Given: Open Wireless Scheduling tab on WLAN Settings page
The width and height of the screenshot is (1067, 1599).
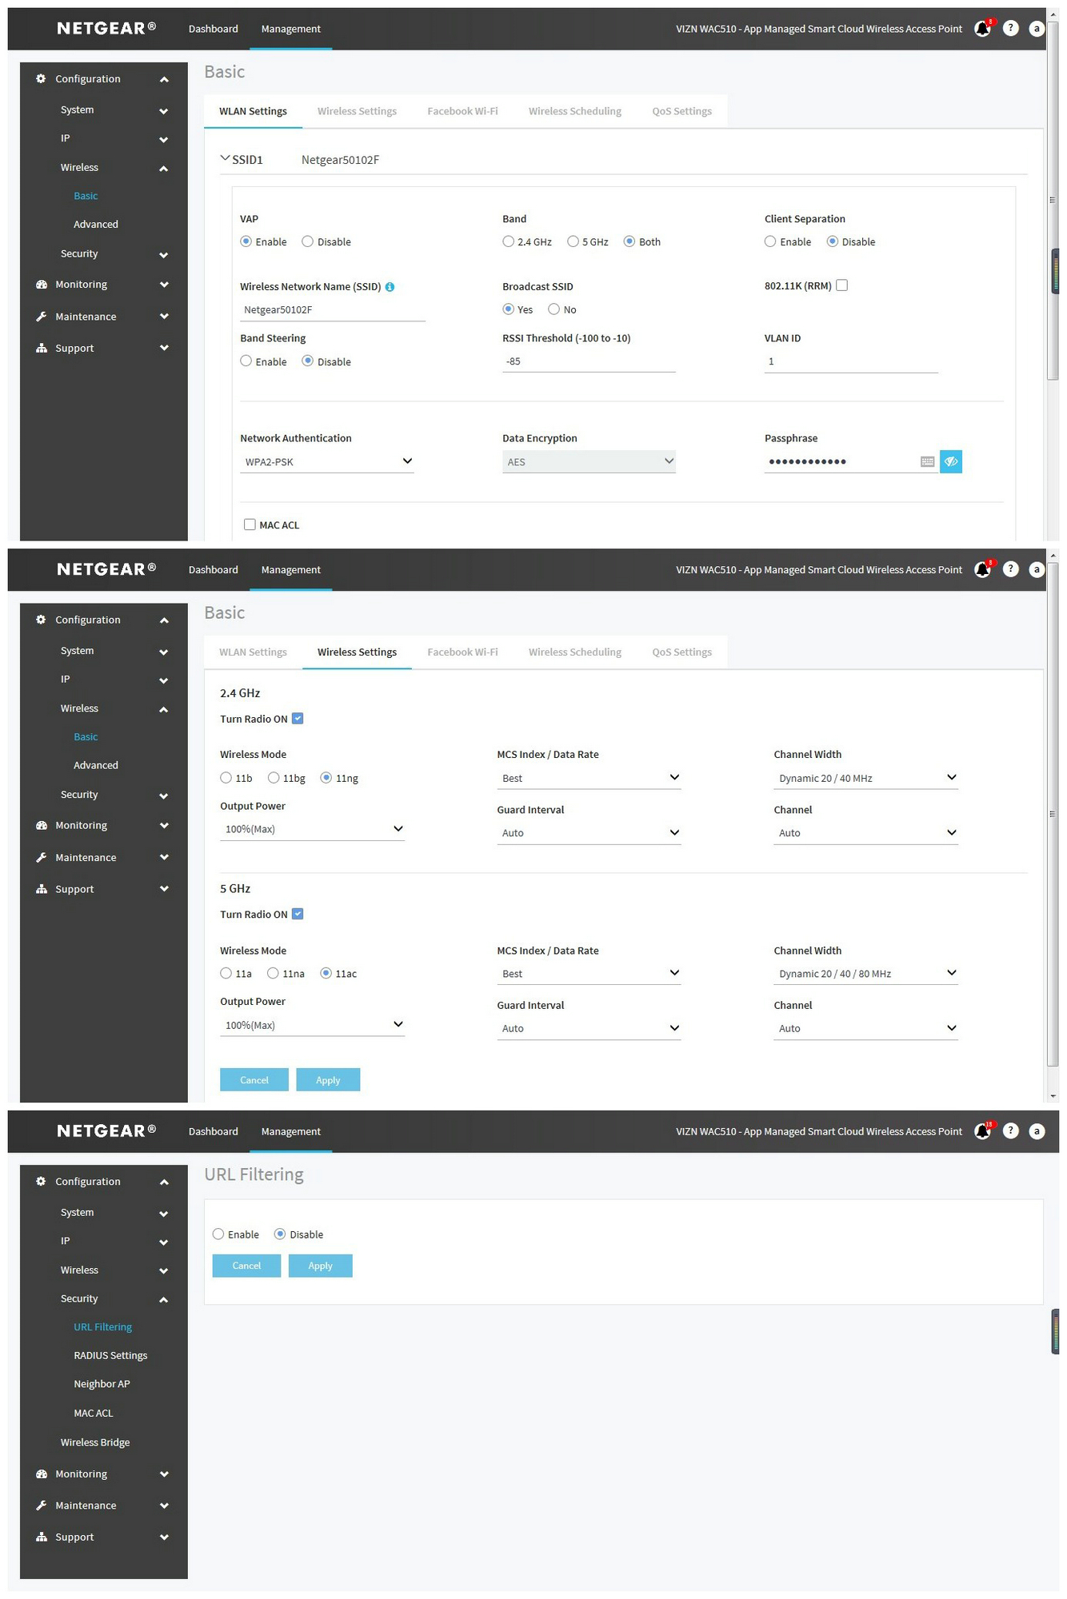Looking at the screenshot, I should pyautogui.click(x=575, y=111).
